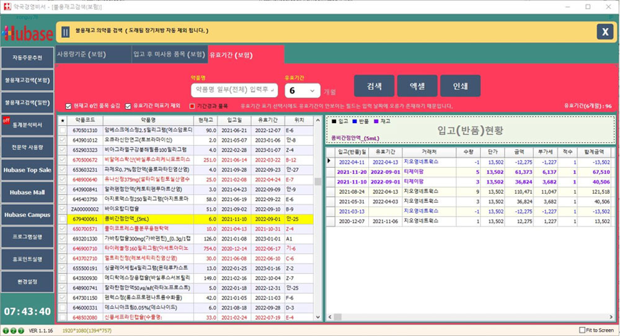Select the 유효기간 (보험) tab
The height and width of the screenshot is (336, 620).
coord(246,54)
